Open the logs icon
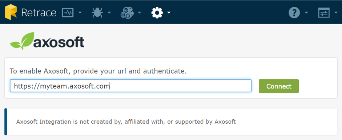342x140 pixels. (x=126, y=13)
